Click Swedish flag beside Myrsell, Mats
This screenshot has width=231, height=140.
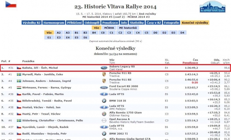(x=19, y=74)
